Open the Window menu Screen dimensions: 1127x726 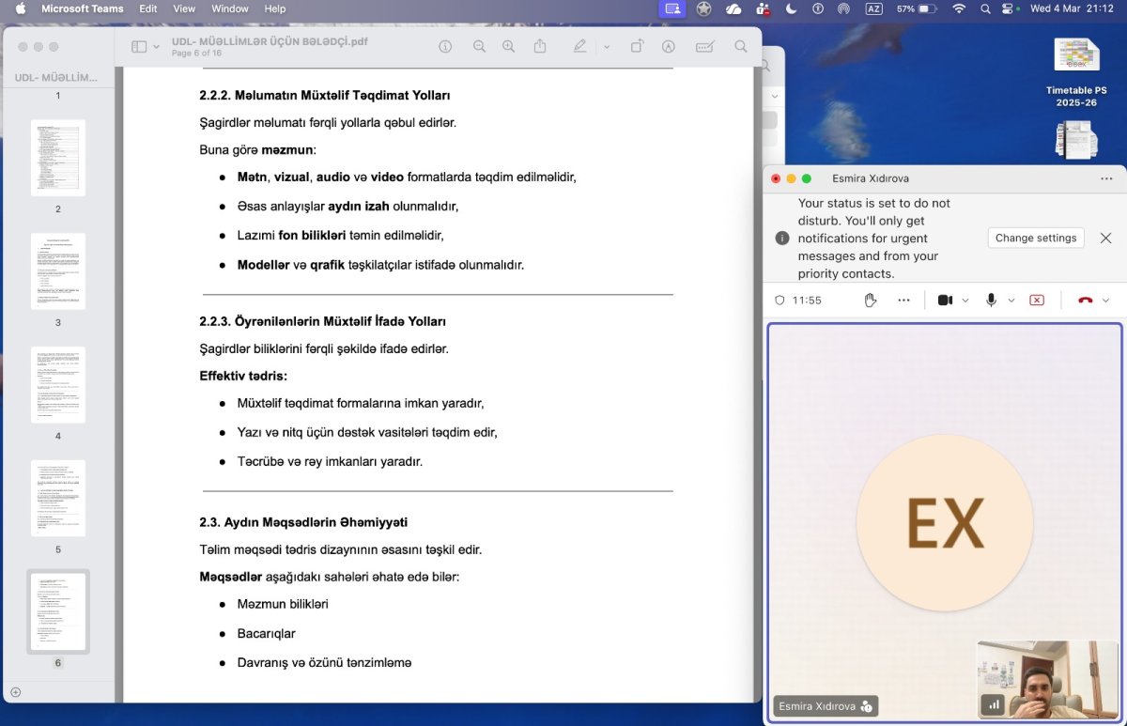point(230,8)
